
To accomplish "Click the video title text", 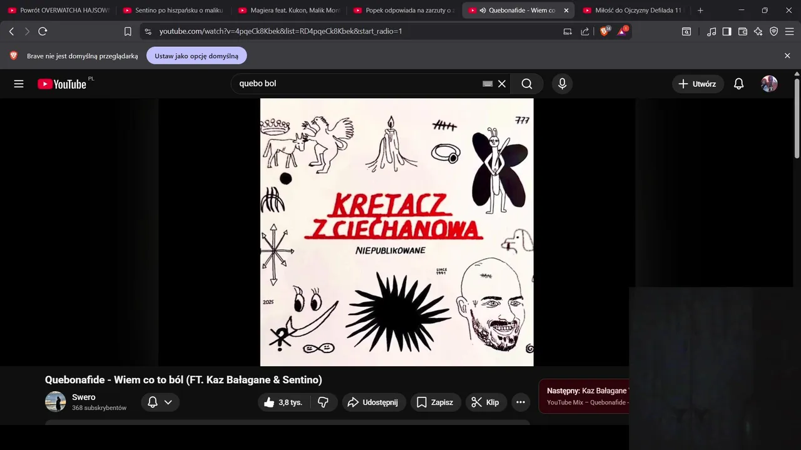I will [x=183, y=379].
